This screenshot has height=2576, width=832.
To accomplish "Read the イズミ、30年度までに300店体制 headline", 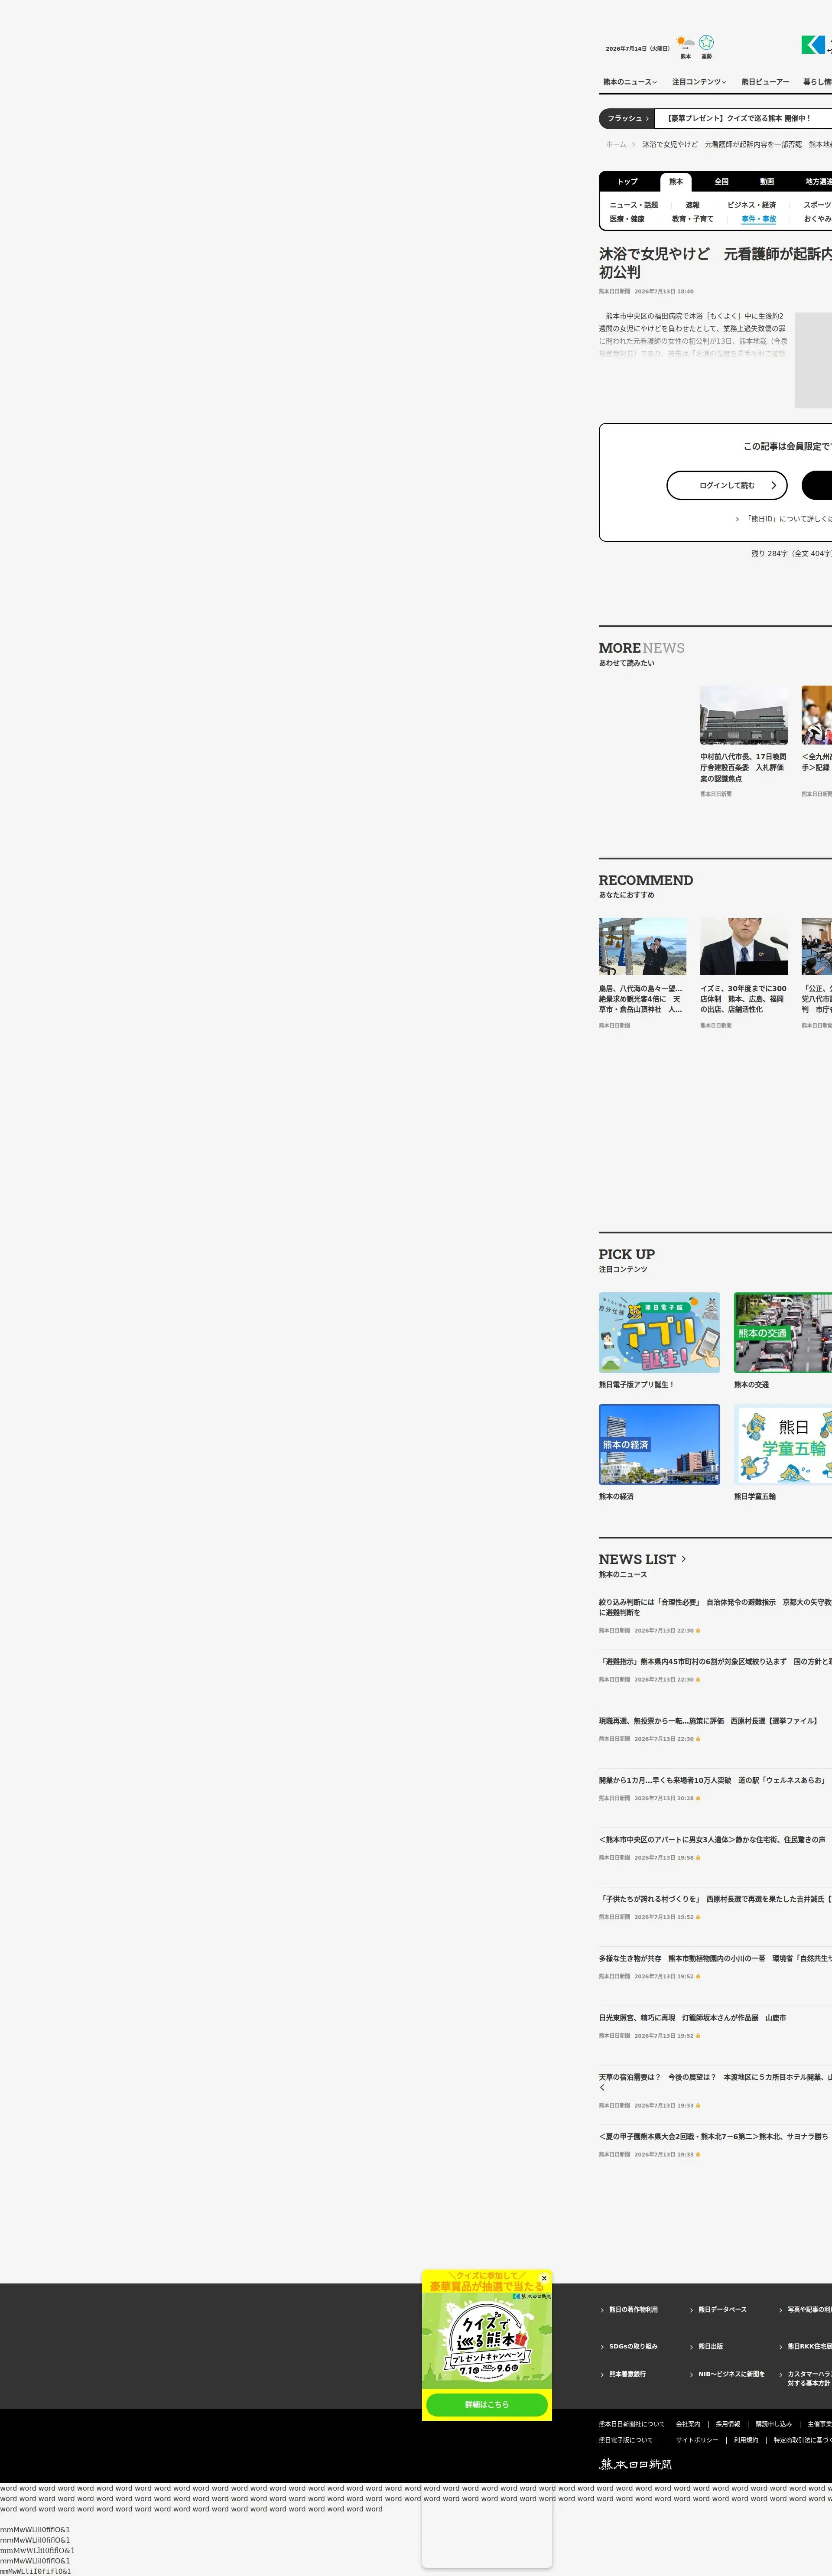I will coord(743,999).
